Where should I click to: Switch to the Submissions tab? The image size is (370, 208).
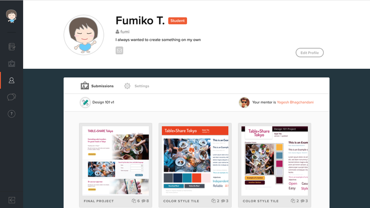click(x=97, y=86)
